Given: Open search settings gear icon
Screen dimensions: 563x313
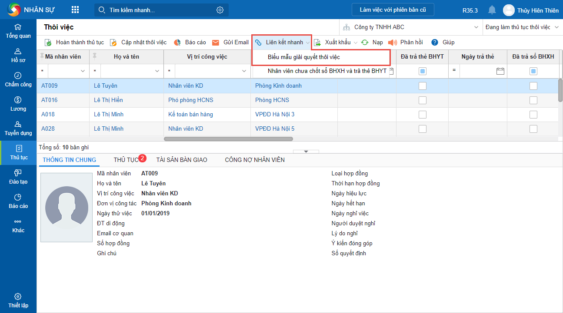Looking at the screenshot, I should [220, 10].
